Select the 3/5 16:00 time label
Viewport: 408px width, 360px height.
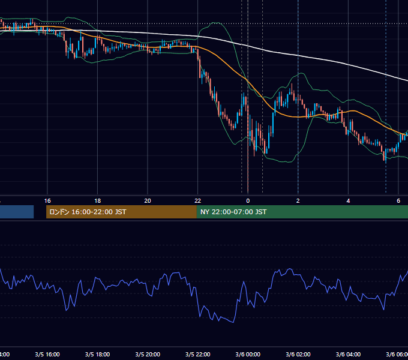47,354
